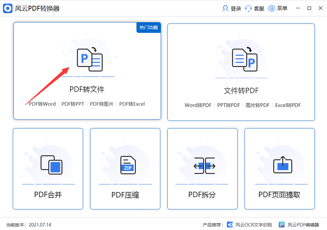The image size is (327, 230).
Task: Click the ZIP compress file icon
Action: coord(128,165)
